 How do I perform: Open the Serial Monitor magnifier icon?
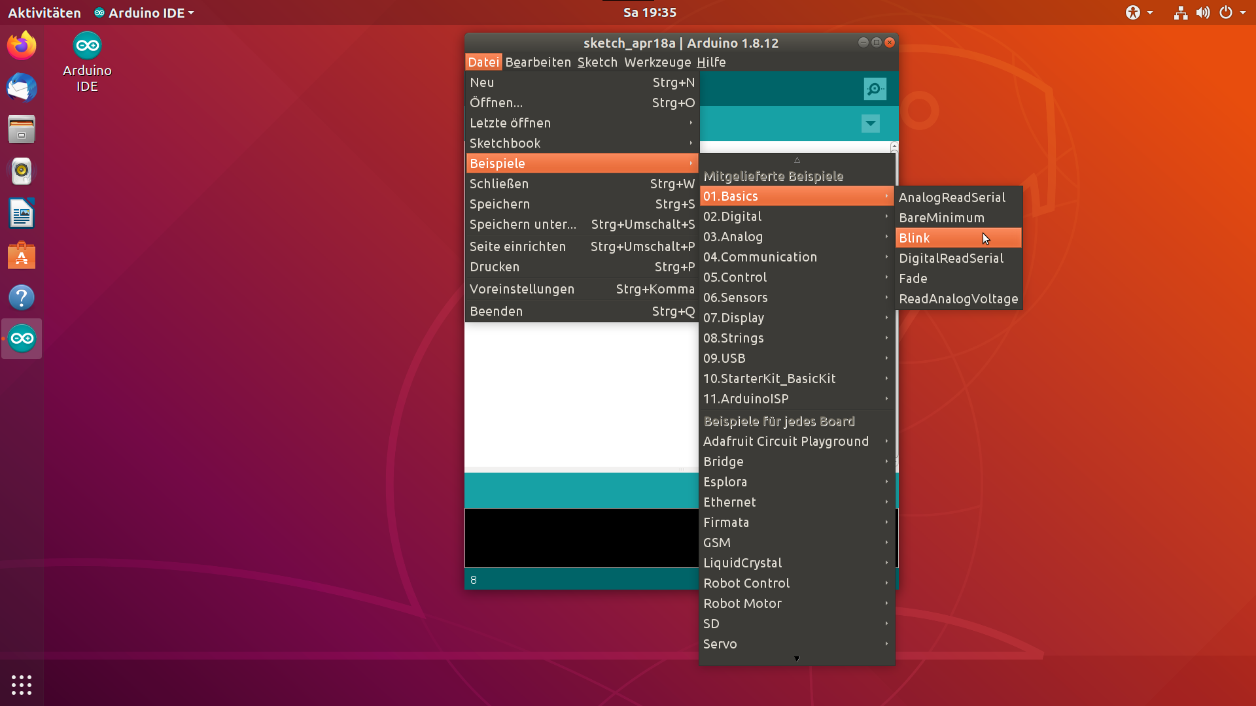(875, 89)
